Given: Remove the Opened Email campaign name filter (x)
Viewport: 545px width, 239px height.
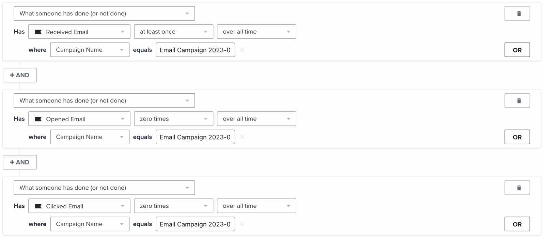Looking at the screenshot, I should pos(242,137).
